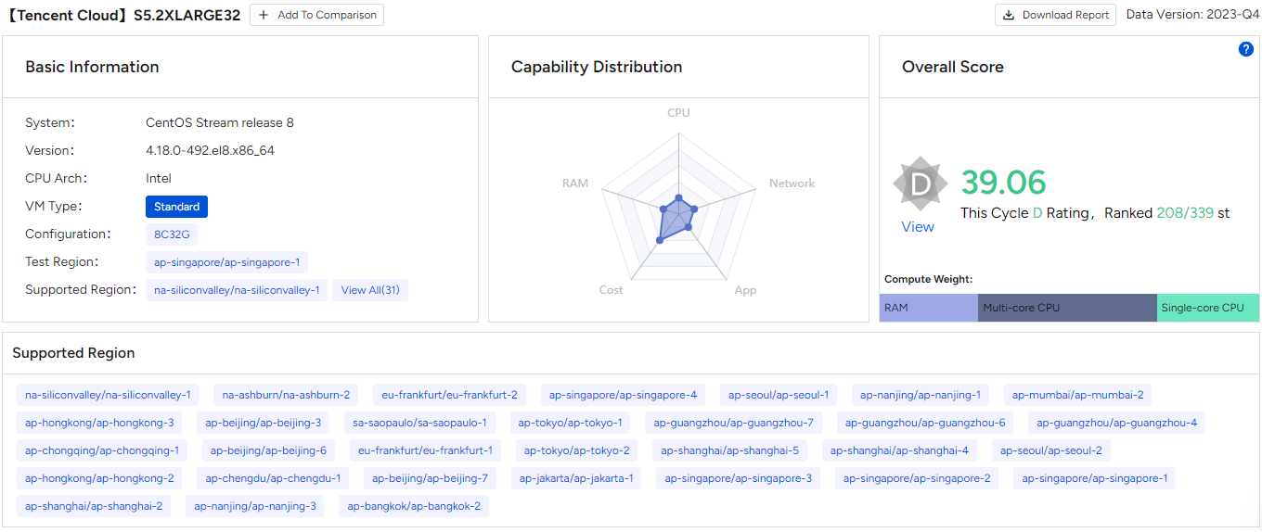
Task: Click the download icon beside Download Report
Action: pos(1009,15)
